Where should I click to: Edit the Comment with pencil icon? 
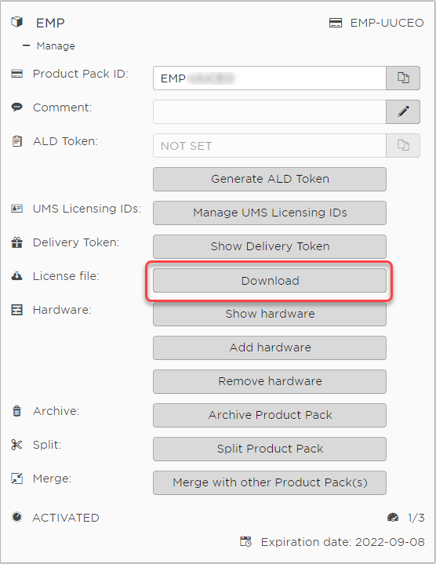pyautogui.click(x=403, y=111)
